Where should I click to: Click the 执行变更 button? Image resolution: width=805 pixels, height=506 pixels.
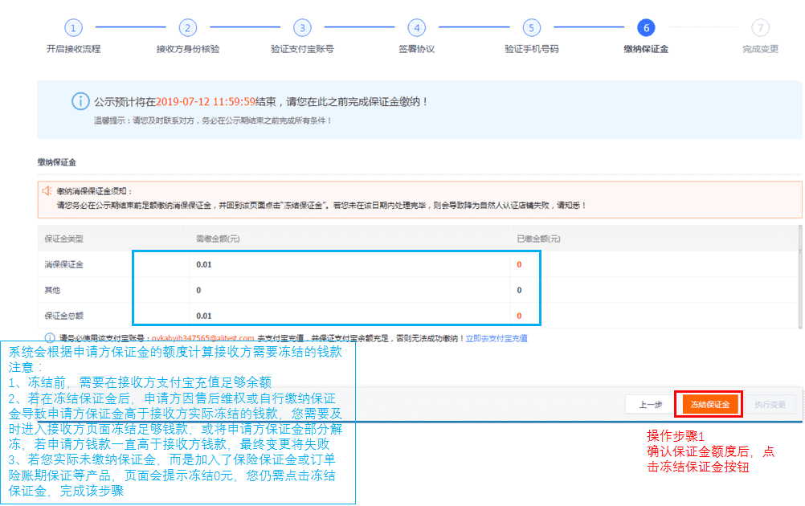(770, 405)
